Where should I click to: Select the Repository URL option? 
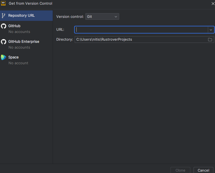pos(26,16)
